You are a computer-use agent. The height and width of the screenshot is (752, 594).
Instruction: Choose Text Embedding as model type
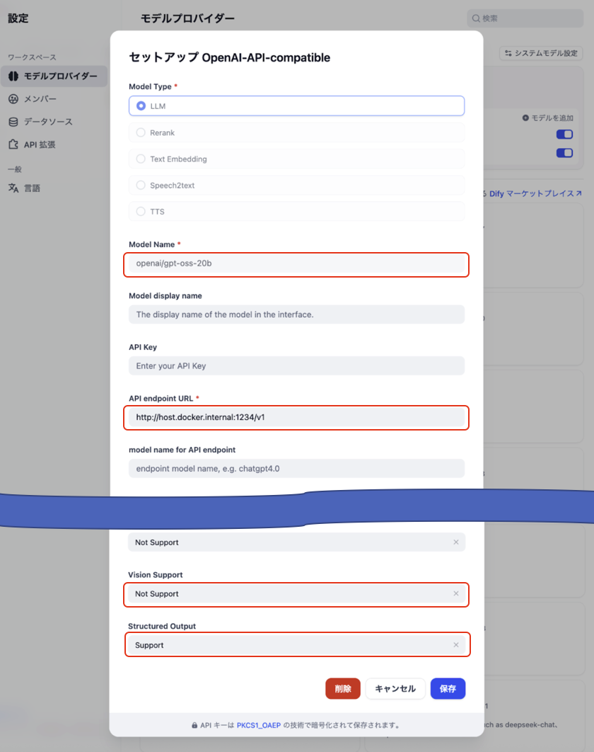coord(296,159)
